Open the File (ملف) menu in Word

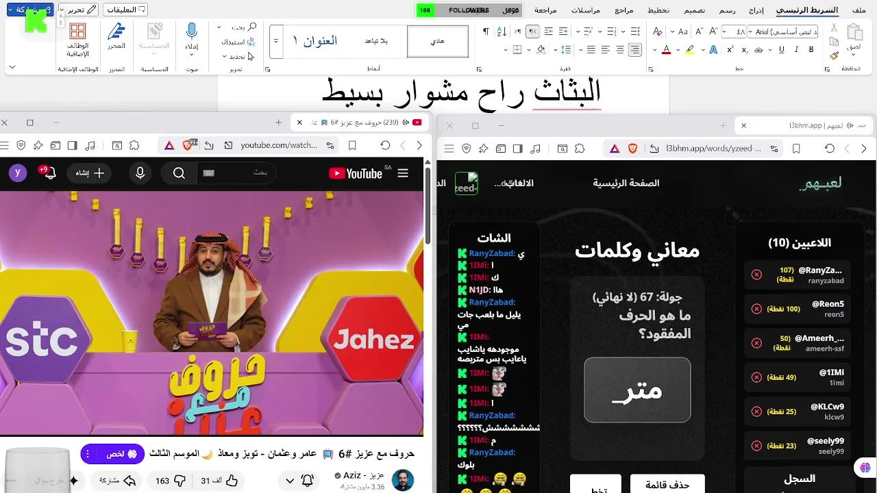coord(859,10)
